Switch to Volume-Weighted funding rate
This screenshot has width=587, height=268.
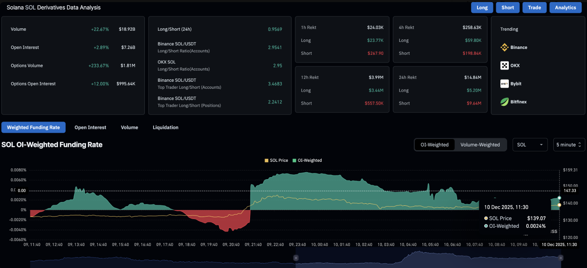pos(480,145)
